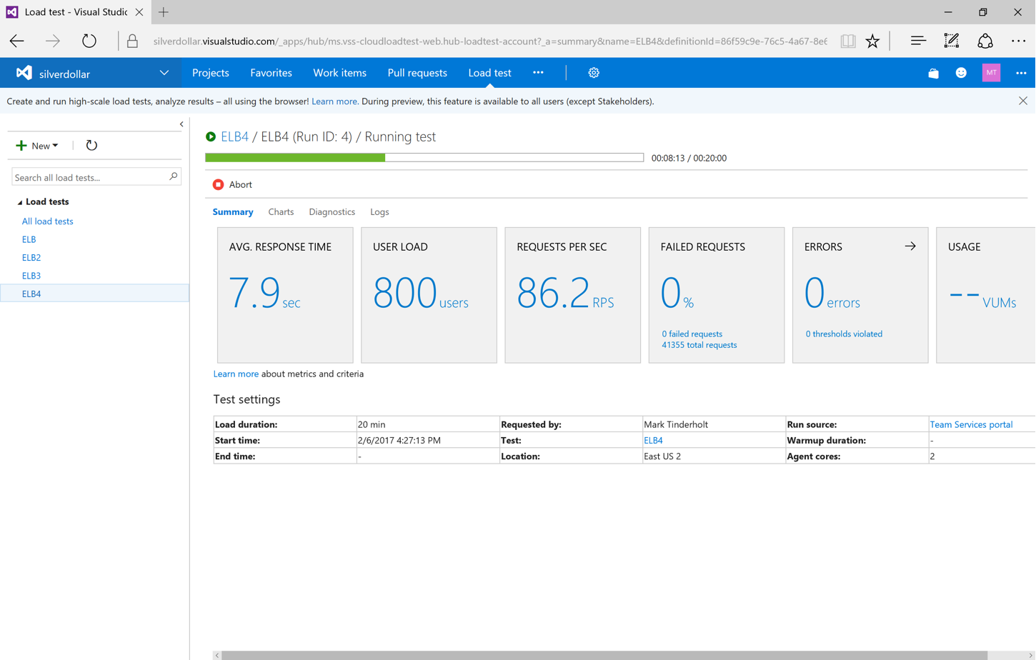The height and width of the screenshot is (660, 1036).
Task: Select the ELB2 load test
Action: pos(31,257)
